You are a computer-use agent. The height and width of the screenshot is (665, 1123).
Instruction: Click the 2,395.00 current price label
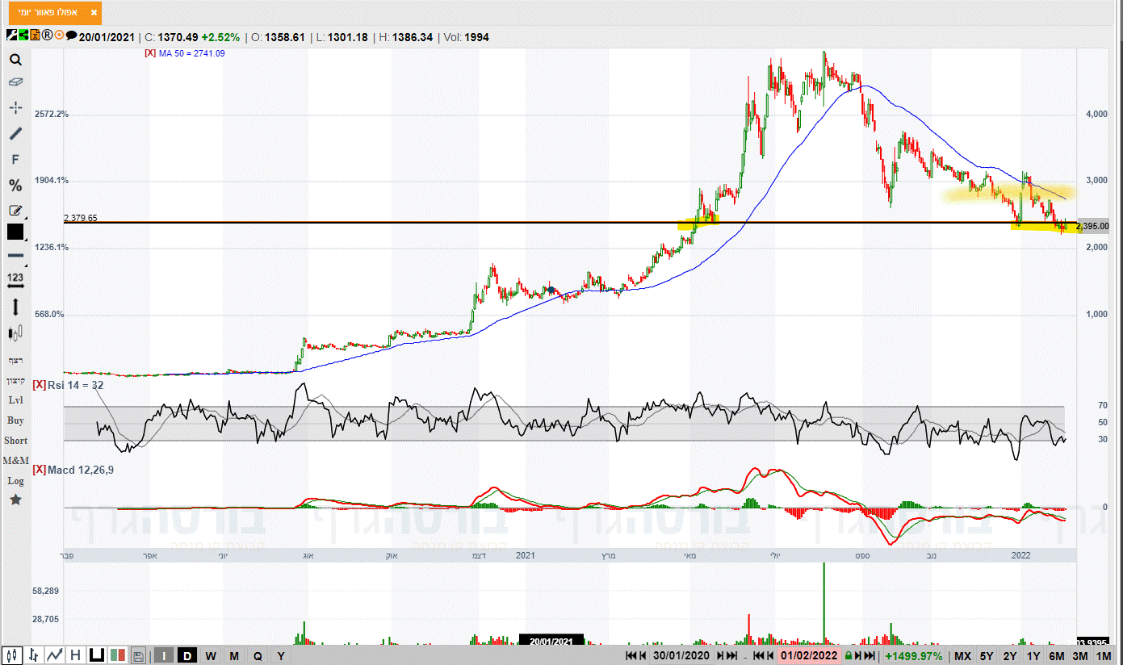tap(1092, 227)
